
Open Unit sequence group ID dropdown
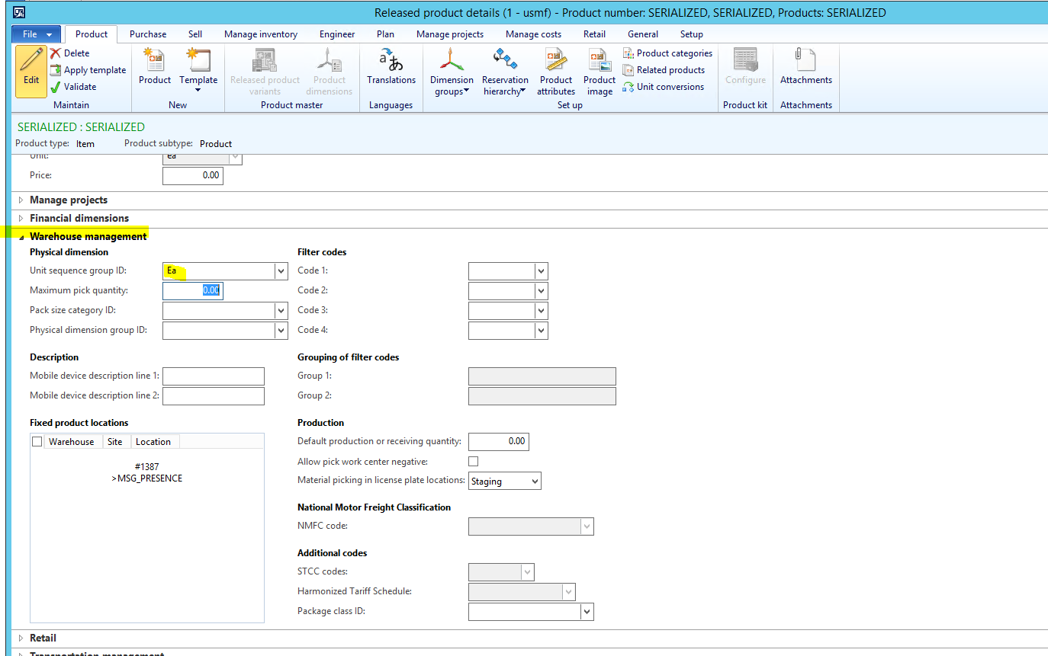point(281,270)
